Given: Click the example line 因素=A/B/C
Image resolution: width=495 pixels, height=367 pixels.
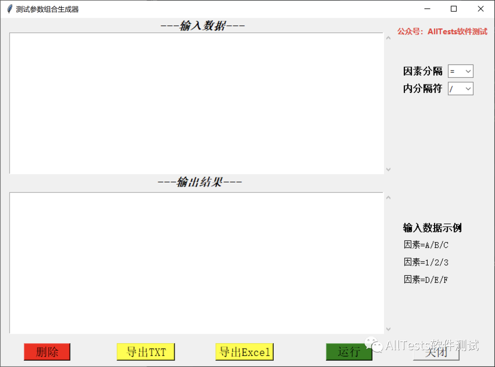Looking at the screenshot, I should pos(426,245).
